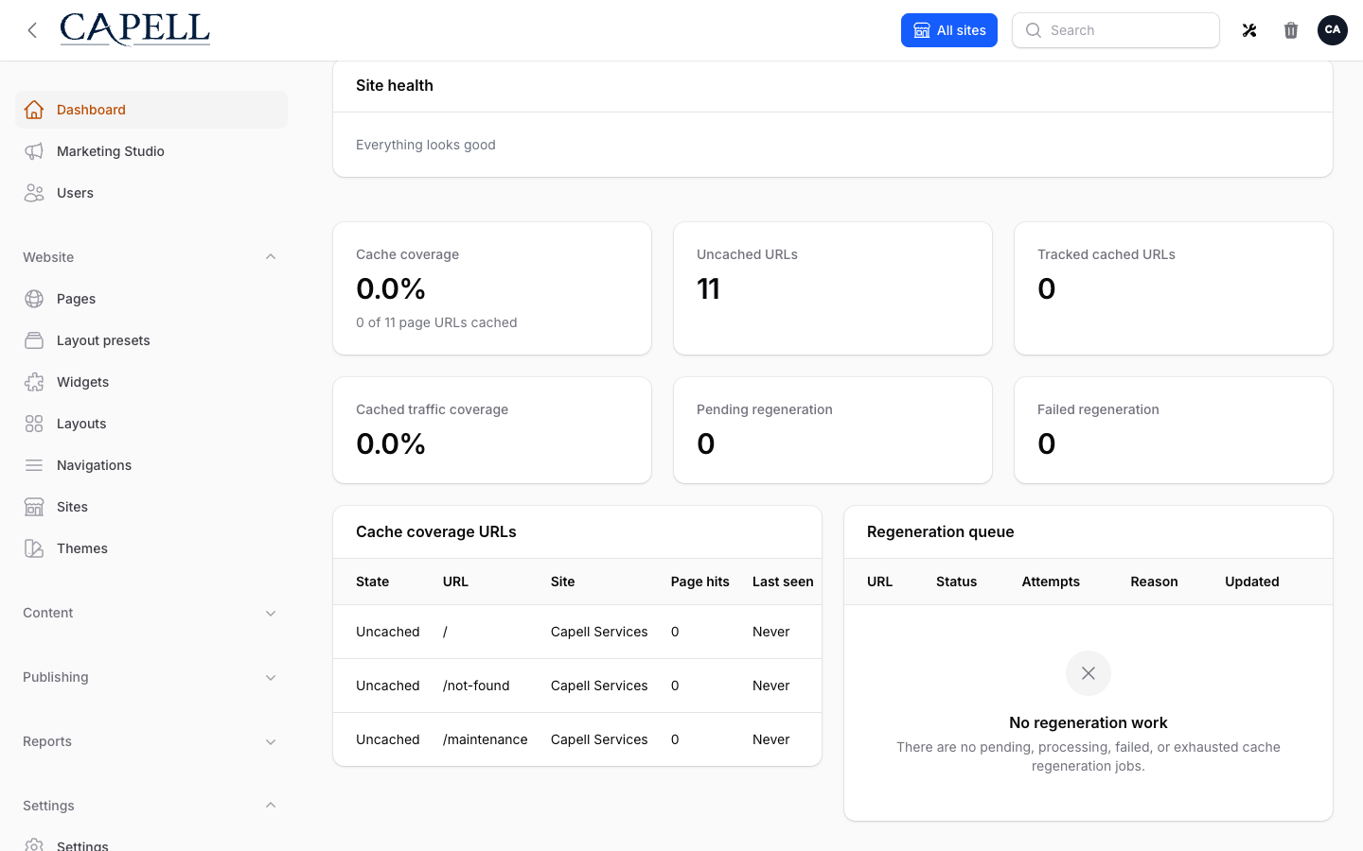The height and width of the screenshot is (851, 1363).
Task: Click the Site health heading
Action: [x=395, y=85]
